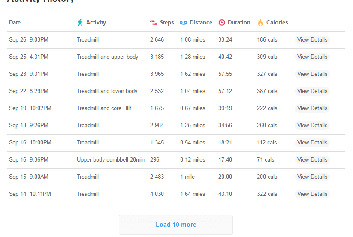View details for Sep 18 Treadmill
The image size is (353, 237).
coord(312,125)
